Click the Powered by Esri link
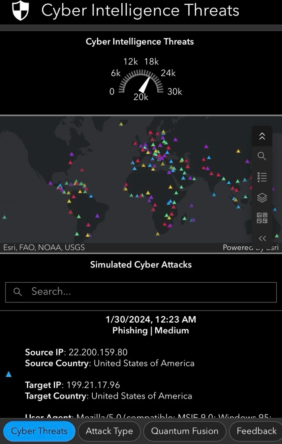 point(250,248)
